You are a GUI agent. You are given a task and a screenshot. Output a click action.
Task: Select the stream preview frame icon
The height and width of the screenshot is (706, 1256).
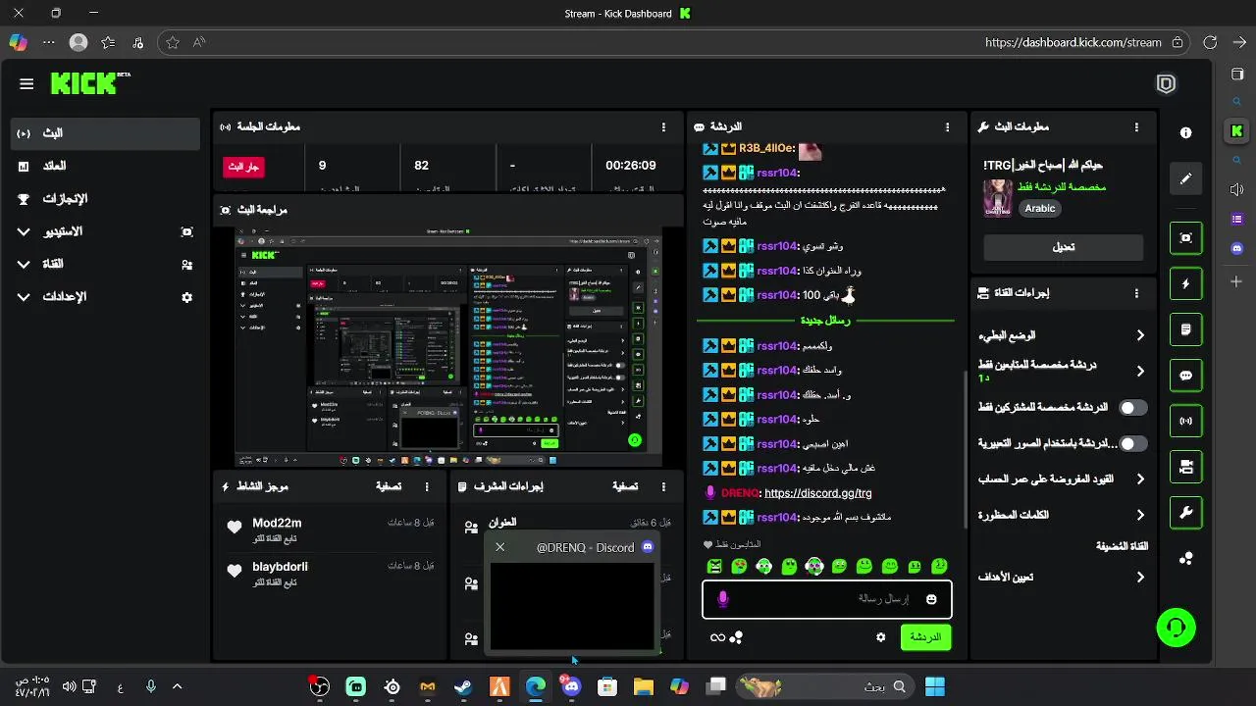(x=1185, y=238)
